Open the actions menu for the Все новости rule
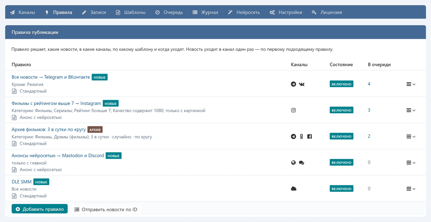431x222 pixels. [x=411, y=84]
